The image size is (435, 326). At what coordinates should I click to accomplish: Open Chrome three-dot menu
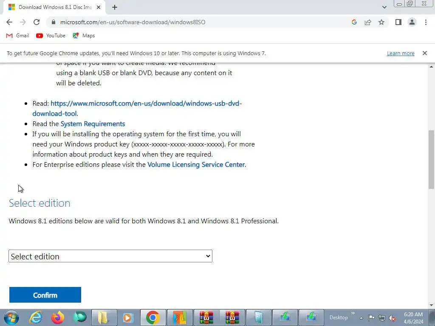426,22
